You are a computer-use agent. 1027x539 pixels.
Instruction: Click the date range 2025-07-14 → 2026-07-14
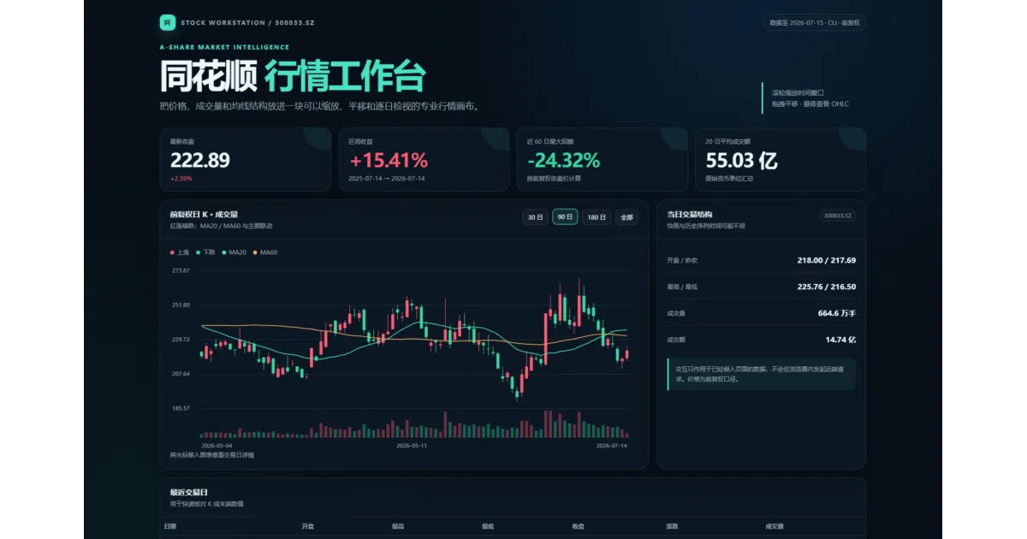click(x=387, y=179)
